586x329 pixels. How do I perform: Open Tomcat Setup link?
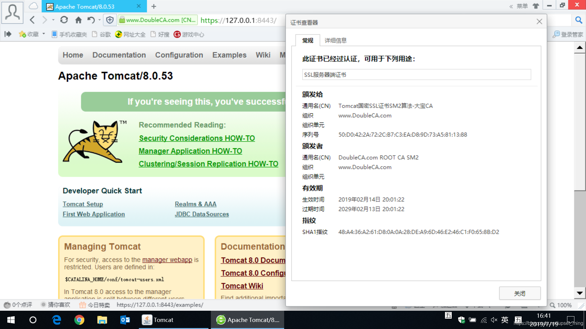(83, 204)
